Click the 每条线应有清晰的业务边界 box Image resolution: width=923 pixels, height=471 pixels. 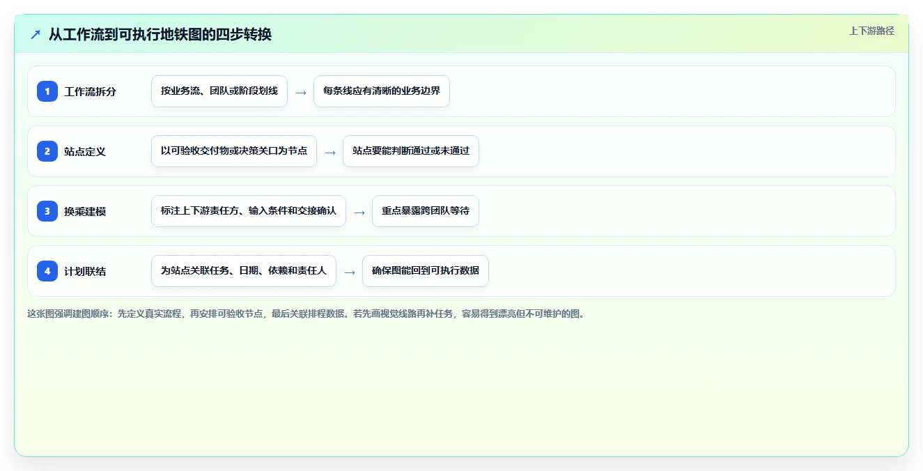click(x=382, y=91)
